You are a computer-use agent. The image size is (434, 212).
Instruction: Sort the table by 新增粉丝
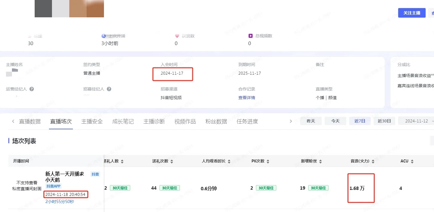coord(320,161)
